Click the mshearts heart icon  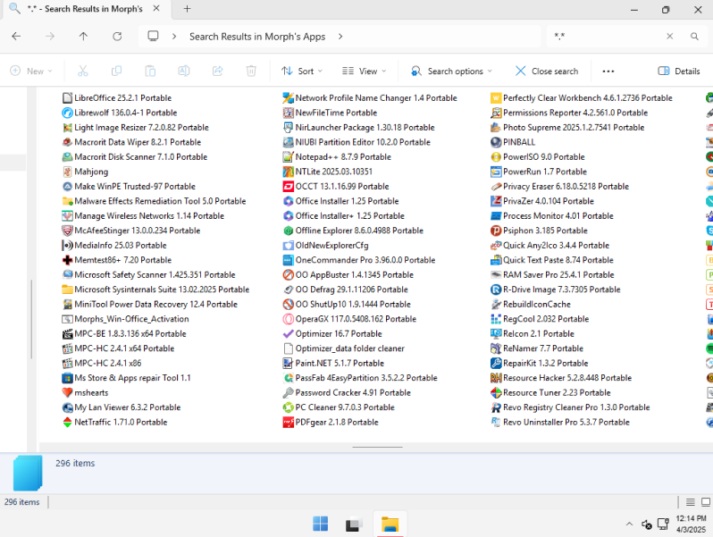coord(67,392)
